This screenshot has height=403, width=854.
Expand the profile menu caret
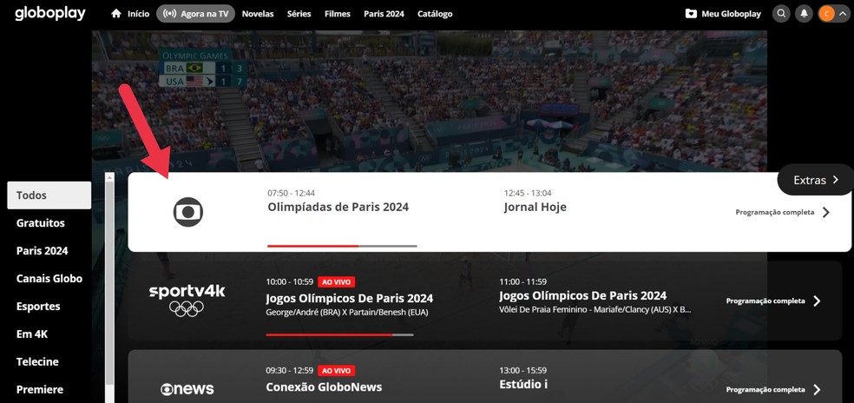[842, 14]
